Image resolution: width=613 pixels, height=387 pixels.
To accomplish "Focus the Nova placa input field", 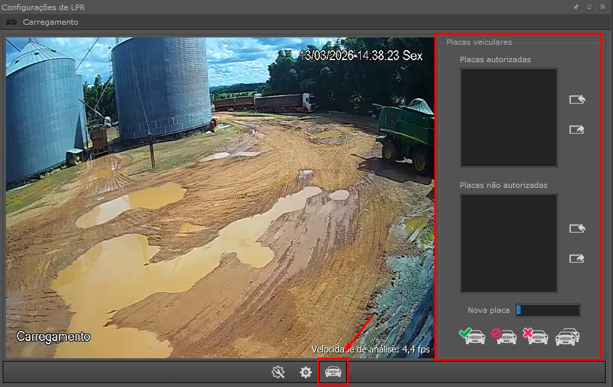I will (x=547, y=310).
